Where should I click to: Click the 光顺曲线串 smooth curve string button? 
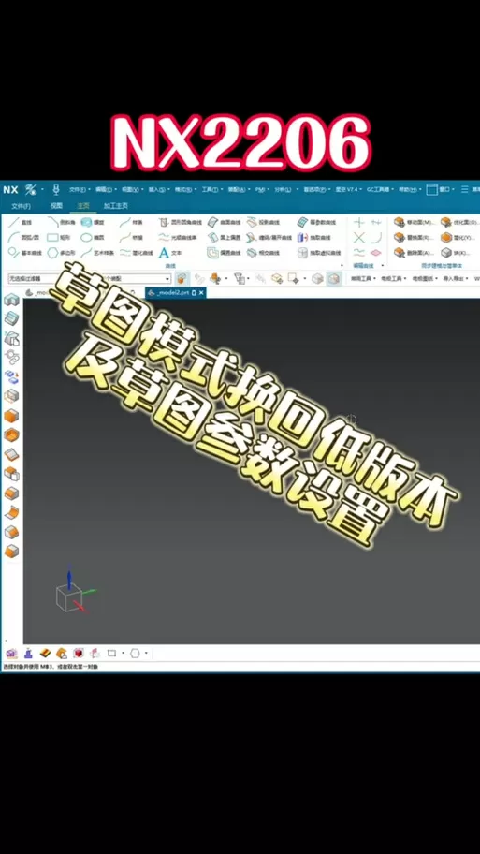click(x=178, y=238)
